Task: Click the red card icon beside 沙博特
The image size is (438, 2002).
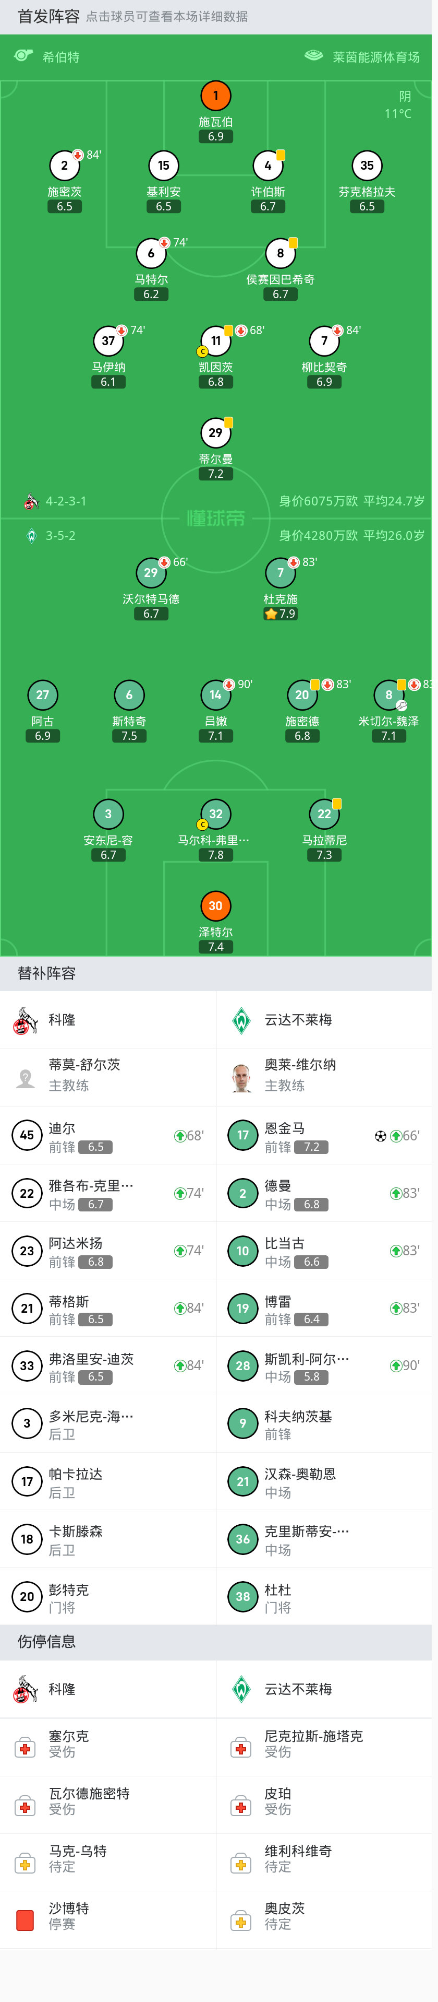Action: [25, 1921]
